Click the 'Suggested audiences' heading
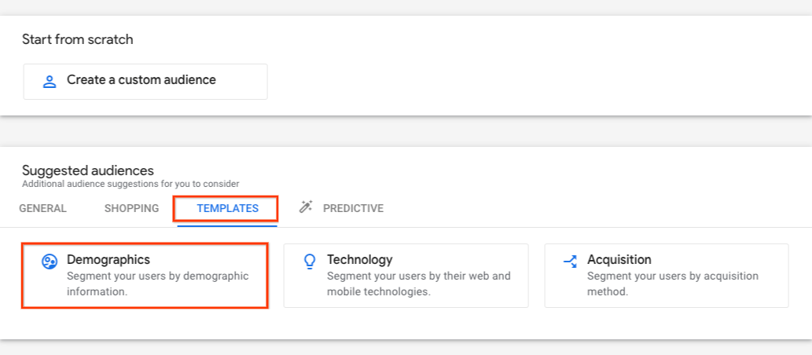 point(88,170)
